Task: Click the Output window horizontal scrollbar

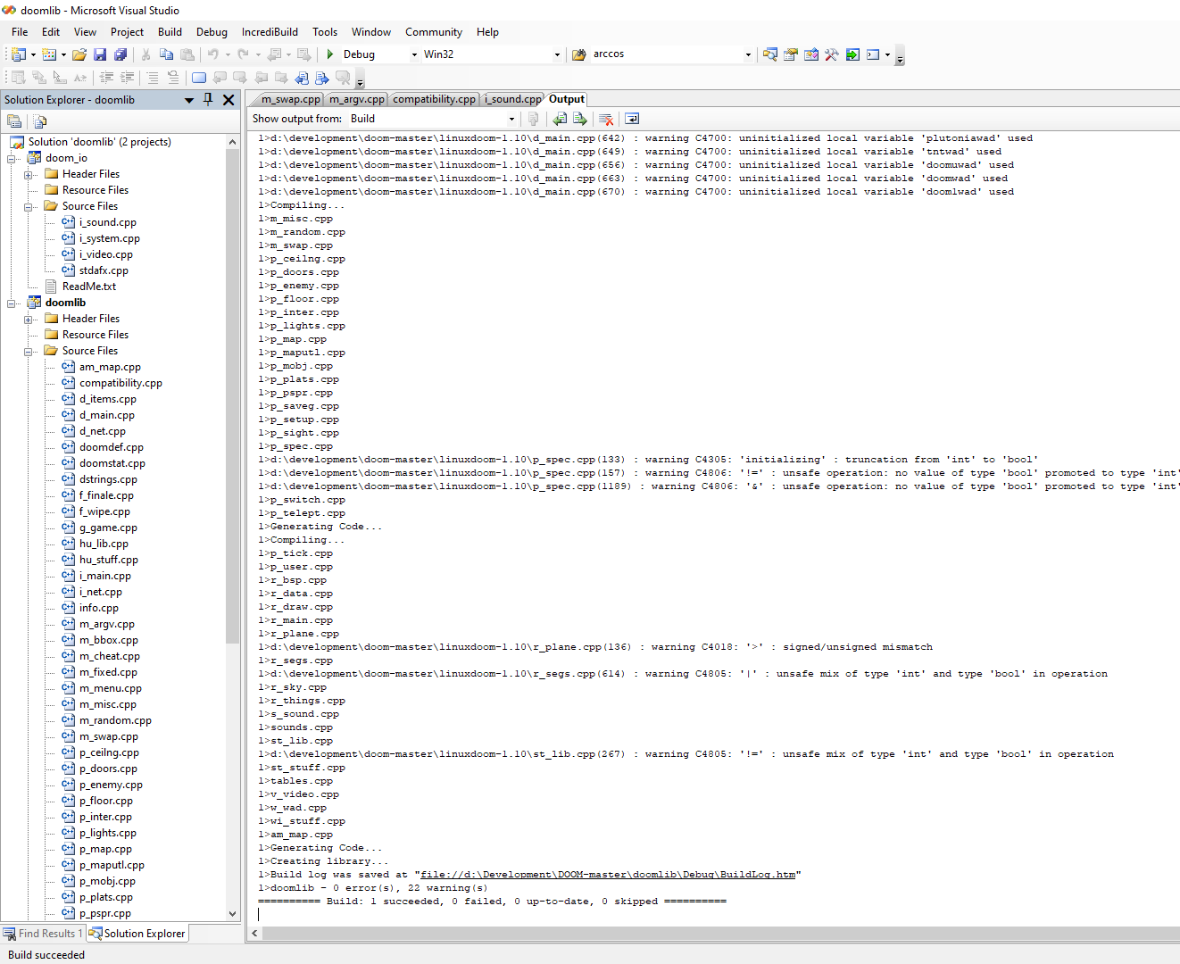Action: coord(714,933)
